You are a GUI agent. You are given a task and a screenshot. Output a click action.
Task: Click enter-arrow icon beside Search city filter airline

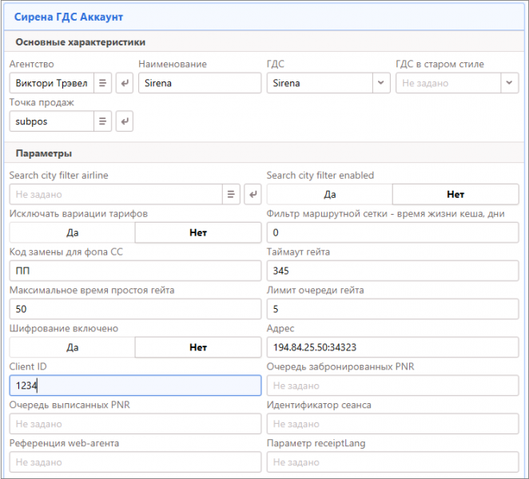tap(252, 194)
